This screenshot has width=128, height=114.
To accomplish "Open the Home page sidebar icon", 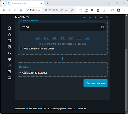I will tap(9, 28).
